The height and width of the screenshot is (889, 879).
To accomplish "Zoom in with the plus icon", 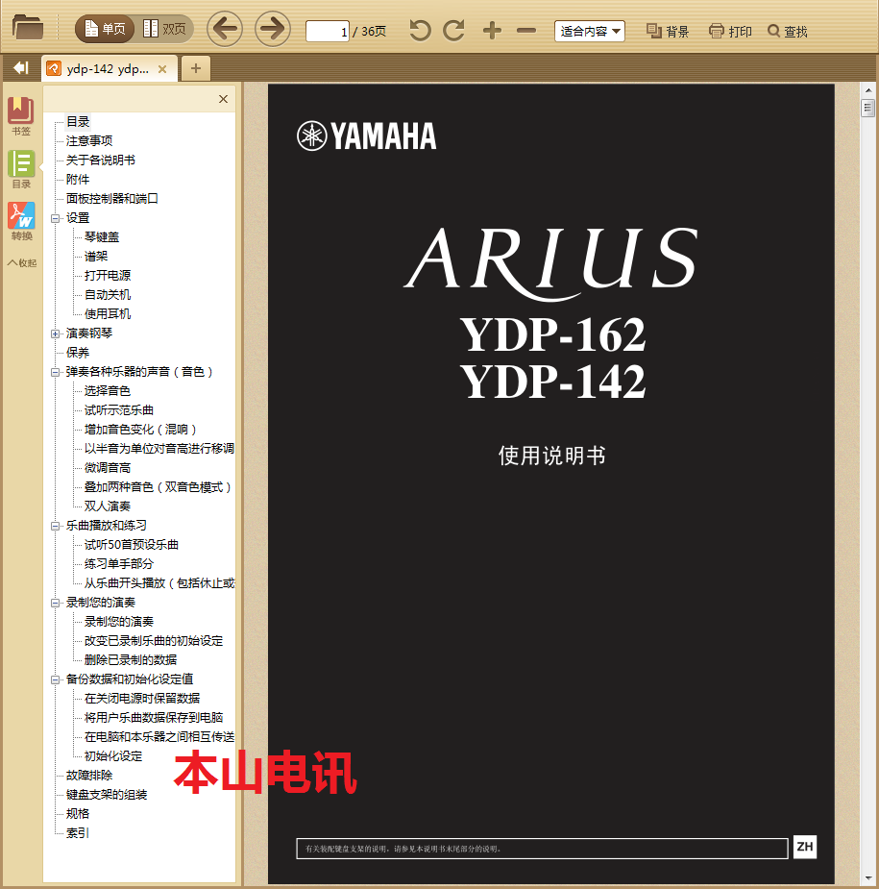I will click(492, 30).
